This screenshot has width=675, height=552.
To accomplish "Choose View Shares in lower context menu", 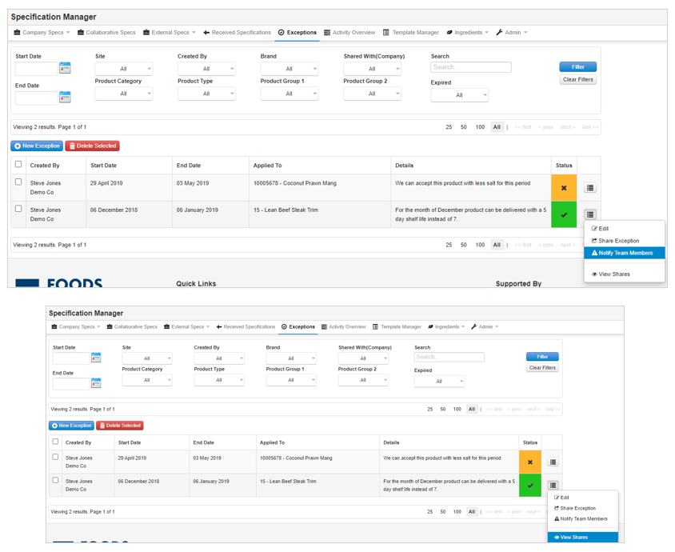I will (x=583, y=537).
